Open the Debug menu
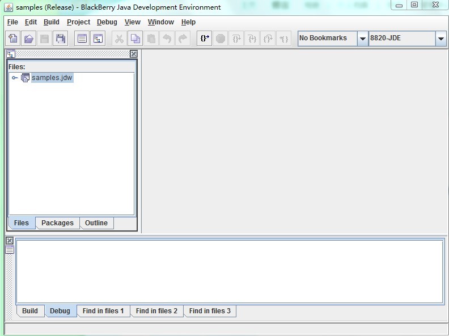449x336 pixels. pyautogui.click(x=107, y=22)
